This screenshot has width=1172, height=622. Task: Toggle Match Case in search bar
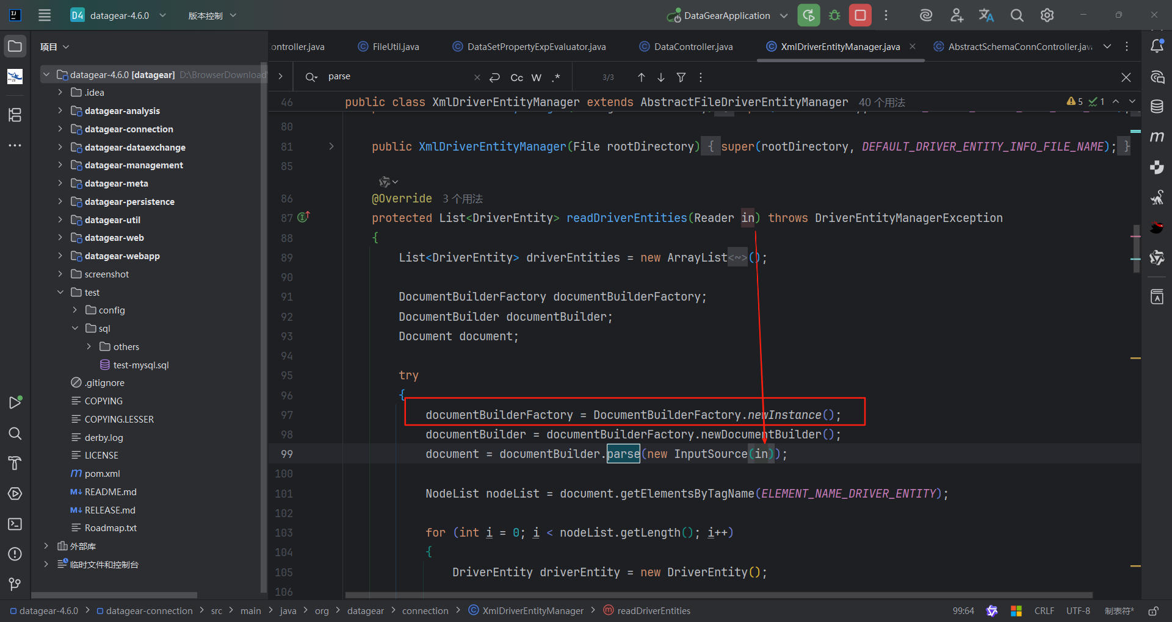[x=517, y=77]
